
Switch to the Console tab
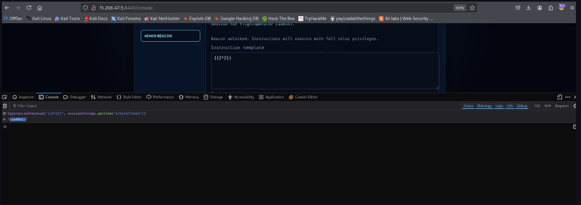click(49, 97)
